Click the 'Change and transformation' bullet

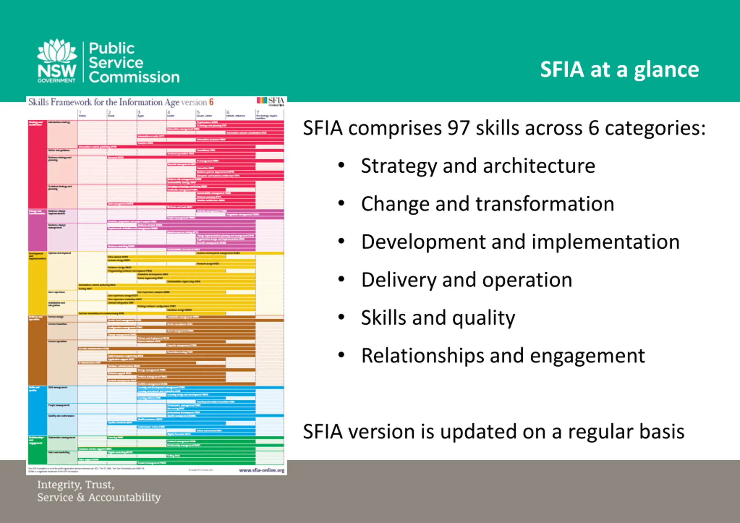point(488,204)
